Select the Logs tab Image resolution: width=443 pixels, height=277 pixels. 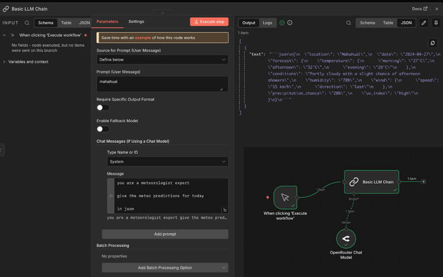point(267,23)
